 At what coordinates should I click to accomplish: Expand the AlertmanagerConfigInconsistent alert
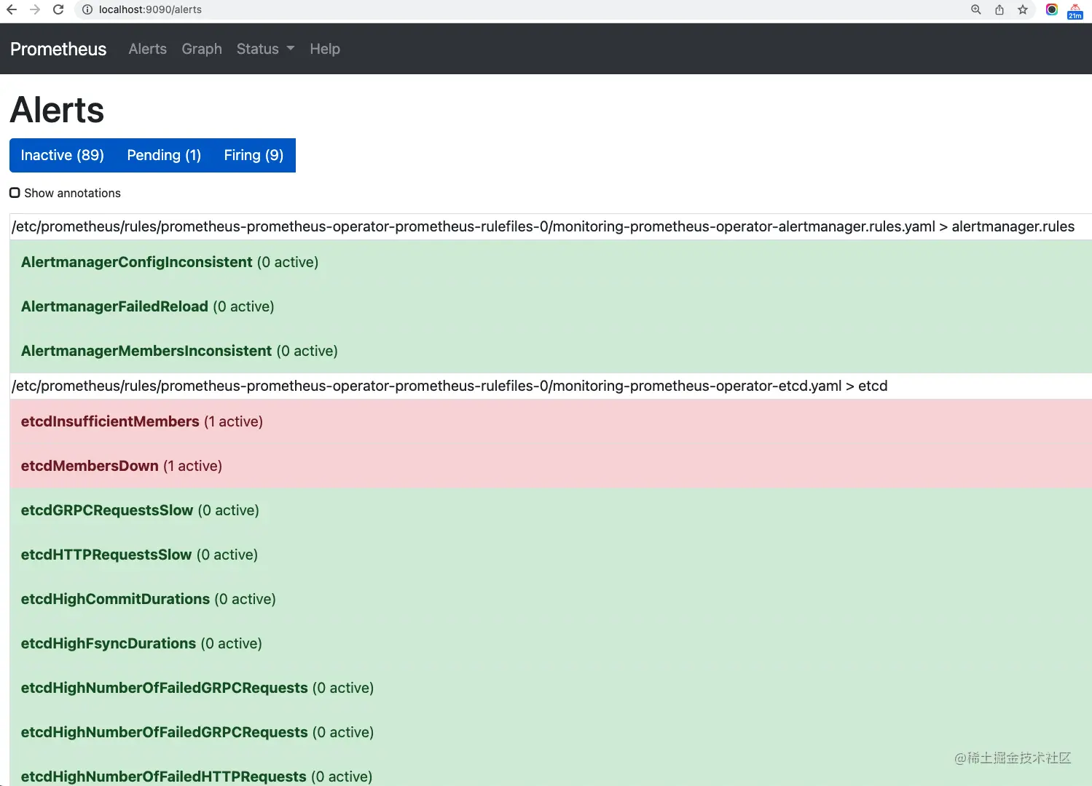[x=551, y=262]
